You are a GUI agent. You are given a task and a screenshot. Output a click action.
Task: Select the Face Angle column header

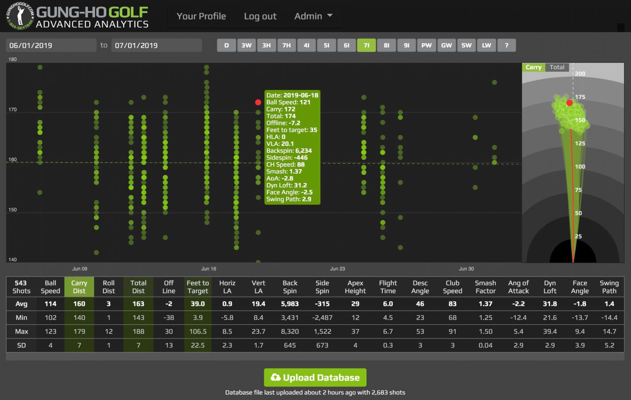click(x=580, y=287)
